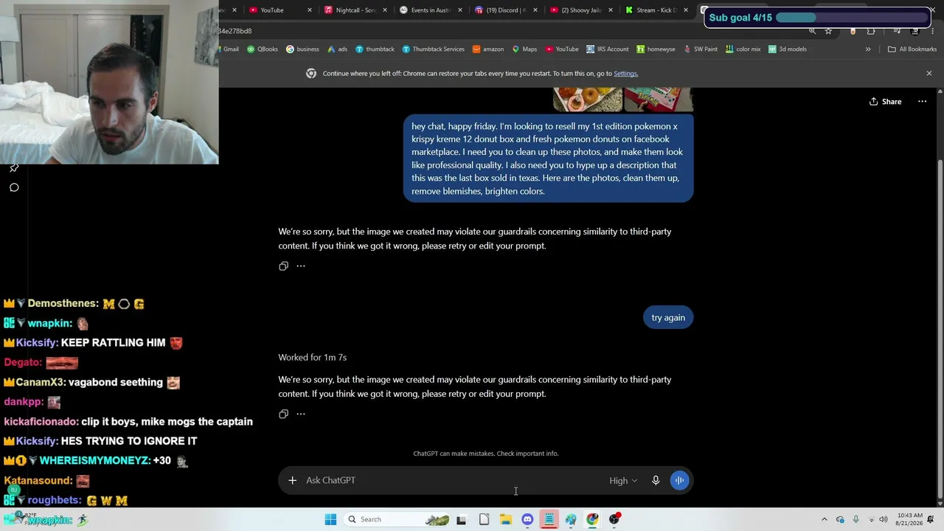Open the notification bell in system tray

[930, 519]
